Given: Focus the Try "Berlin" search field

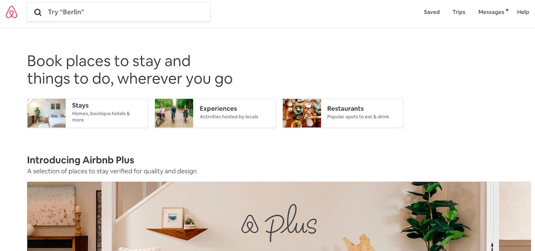Looking at the screenshot, I should point(119,12).
